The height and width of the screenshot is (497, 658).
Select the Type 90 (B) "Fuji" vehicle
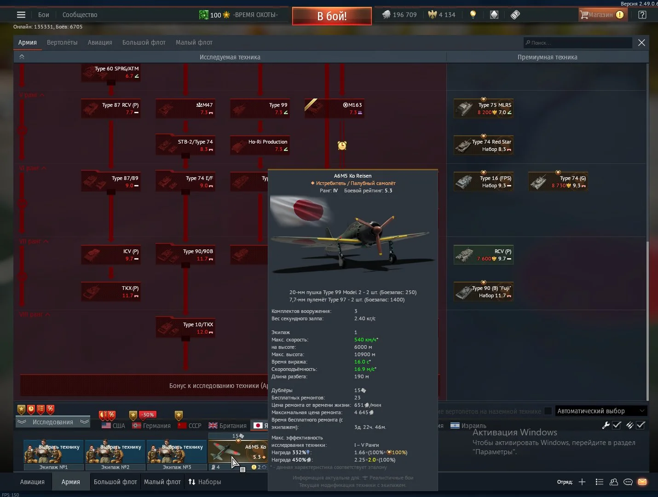484,292
